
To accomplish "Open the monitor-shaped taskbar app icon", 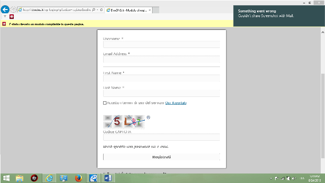I will coord(64,178).
